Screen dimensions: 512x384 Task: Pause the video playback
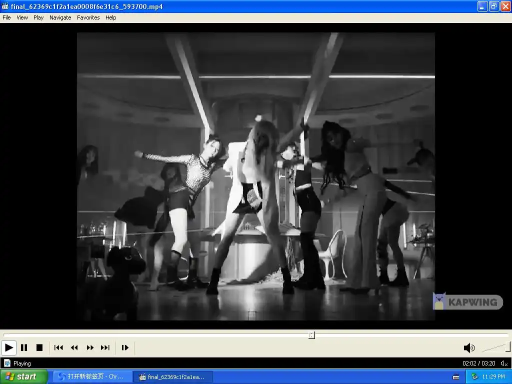coord(24,348)
